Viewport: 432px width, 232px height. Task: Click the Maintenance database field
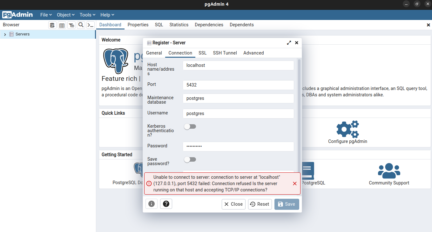(238, 98)
